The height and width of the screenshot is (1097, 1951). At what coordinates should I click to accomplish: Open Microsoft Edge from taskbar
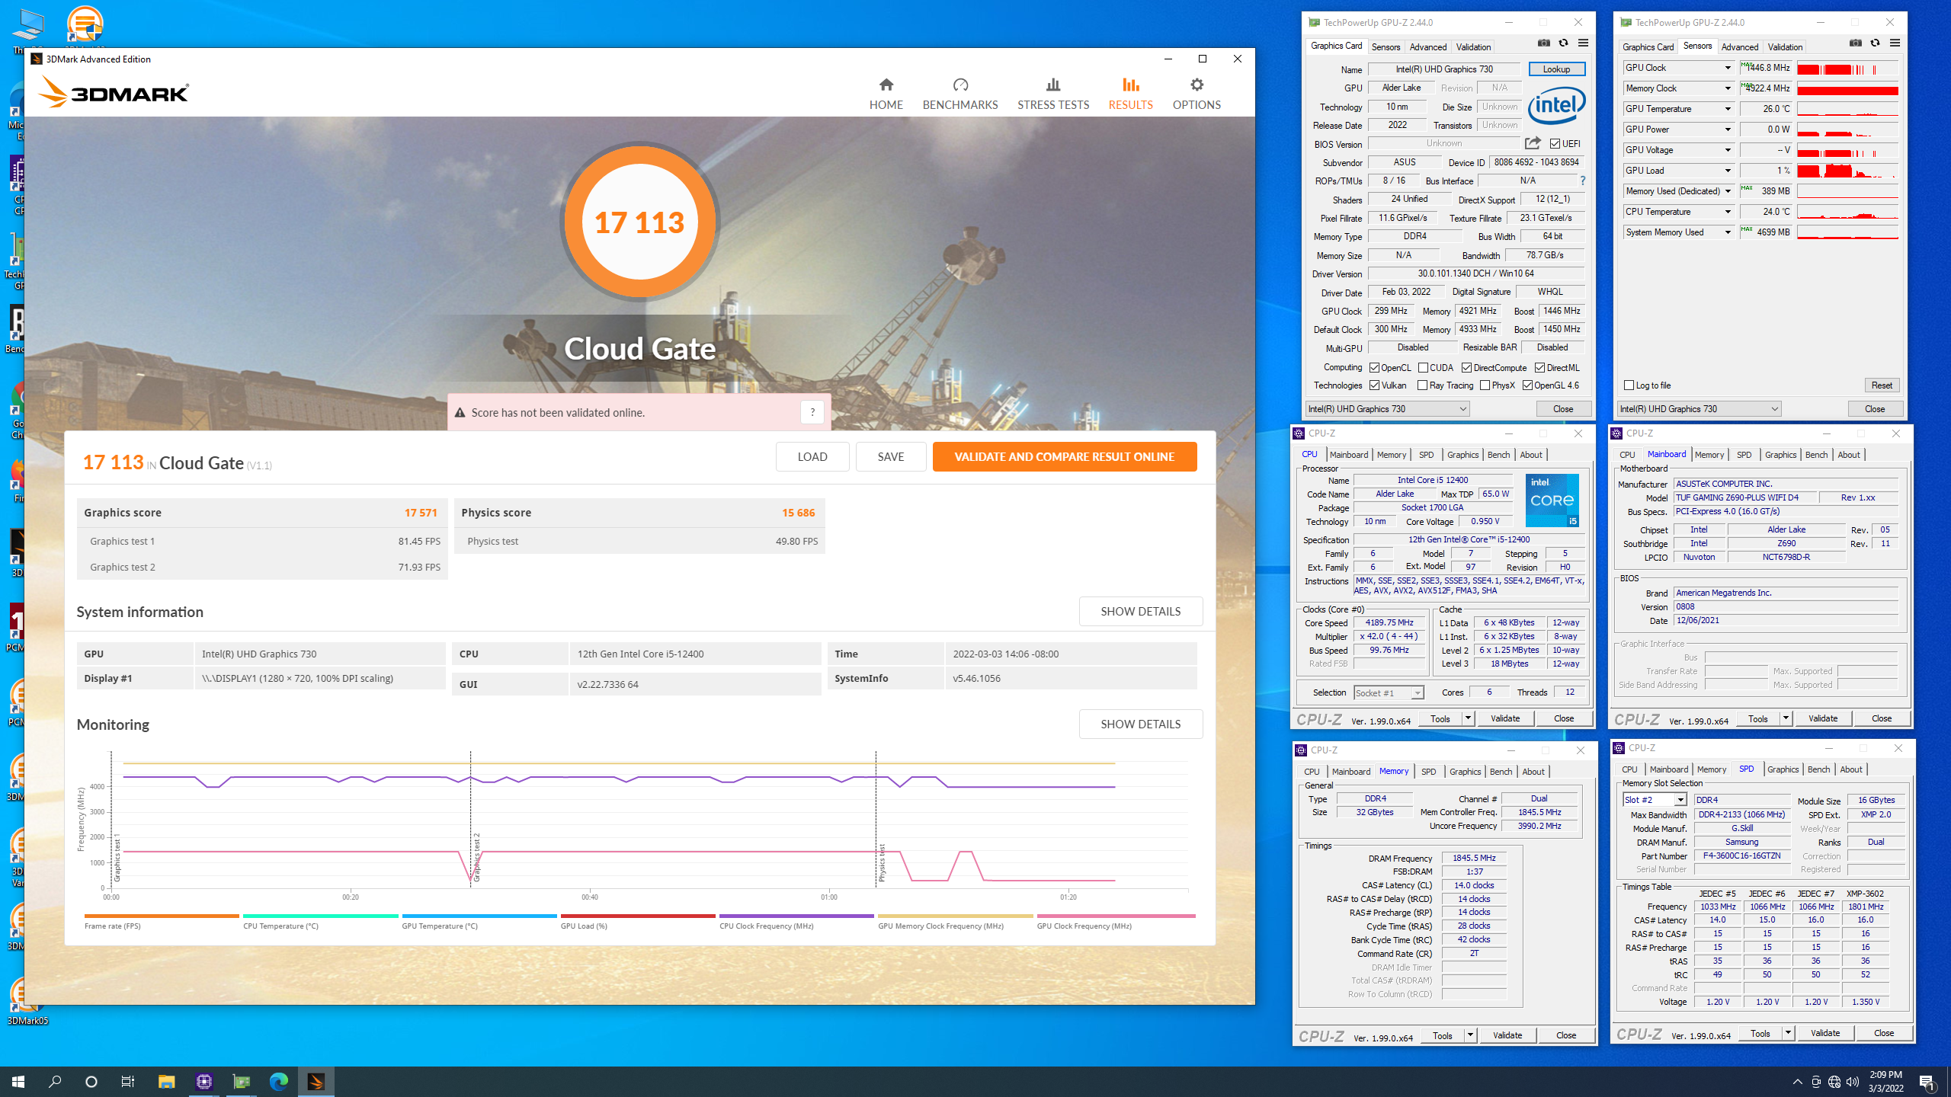coord(278,1081)
